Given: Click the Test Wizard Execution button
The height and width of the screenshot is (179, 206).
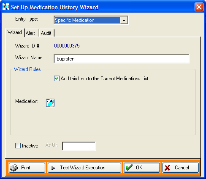Looking at the screenshot, I should [84, 168].
